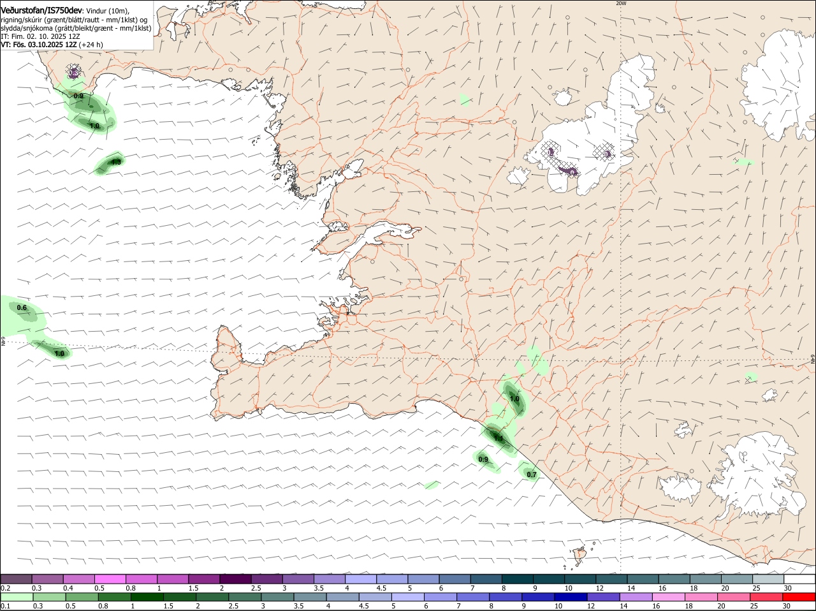Pick the dark teal 8–9 swatch in upper legend
This screenshot has width=816, height=611.
518,579
